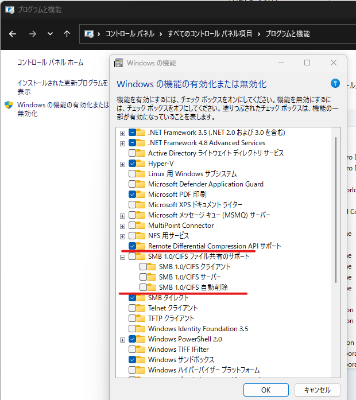Uncheck Microsoft PDF 印刷 checkbox
Image resolution: width=356 pixels, height=400 pixels.
tap(132, 195)
